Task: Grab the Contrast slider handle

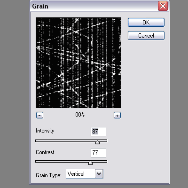Action: click(x=90, y=163)
